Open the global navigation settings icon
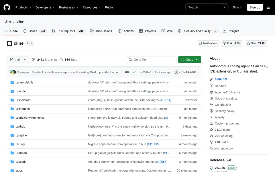This screenshot has width=275, height=172. (268, 7)
